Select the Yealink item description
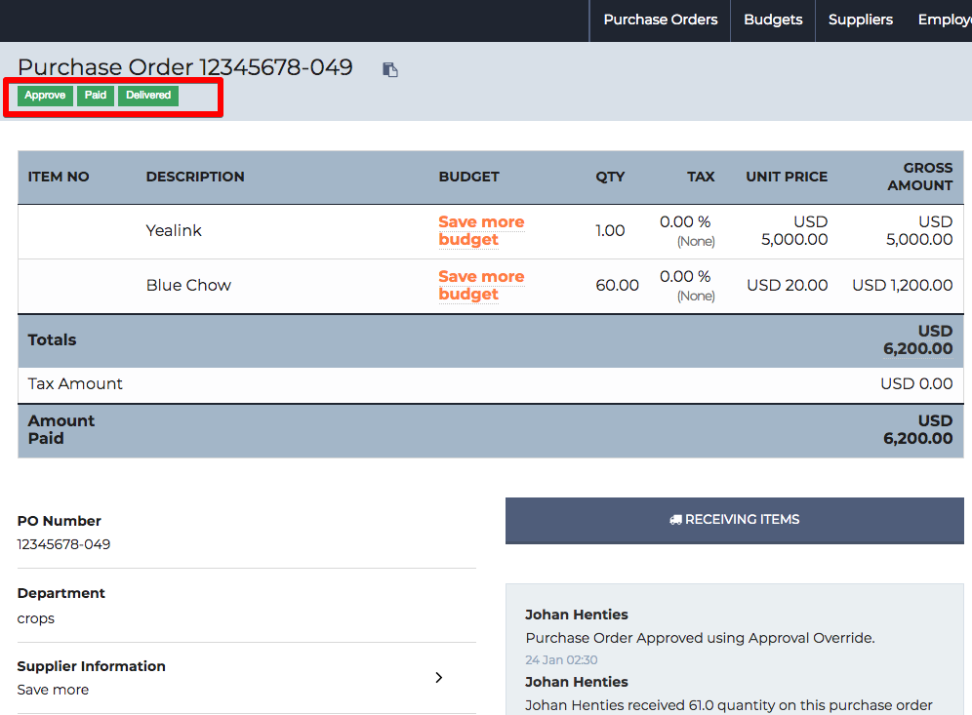 tap(174, 230)
